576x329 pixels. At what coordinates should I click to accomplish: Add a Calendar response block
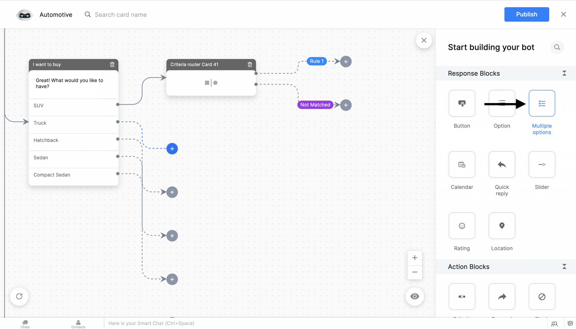tap(462, 164)
